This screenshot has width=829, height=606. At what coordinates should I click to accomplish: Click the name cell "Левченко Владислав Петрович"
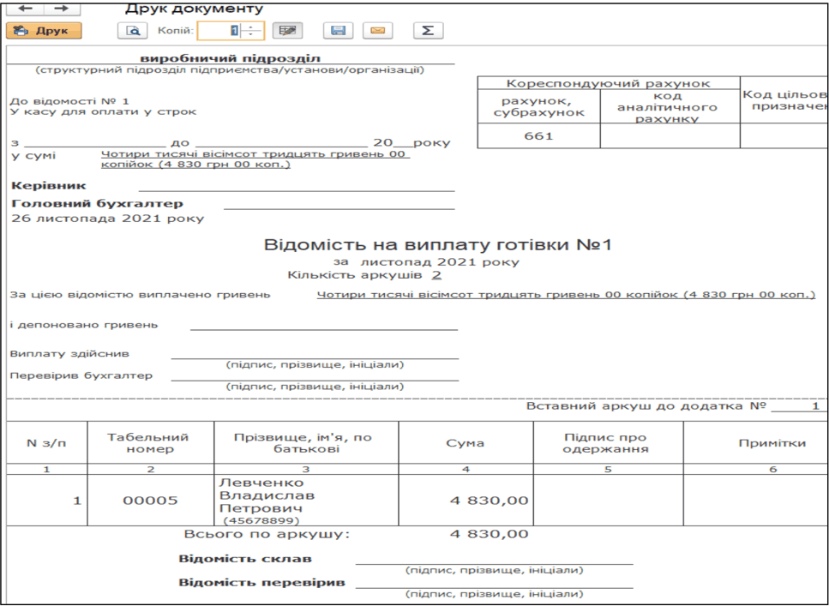pos(267,495)
